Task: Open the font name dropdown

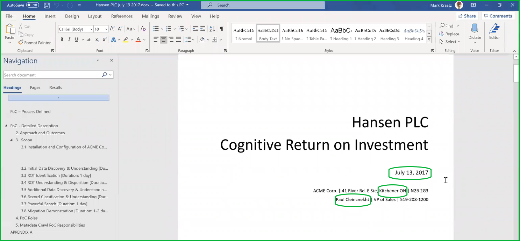Action: click(x=91, y=29)
